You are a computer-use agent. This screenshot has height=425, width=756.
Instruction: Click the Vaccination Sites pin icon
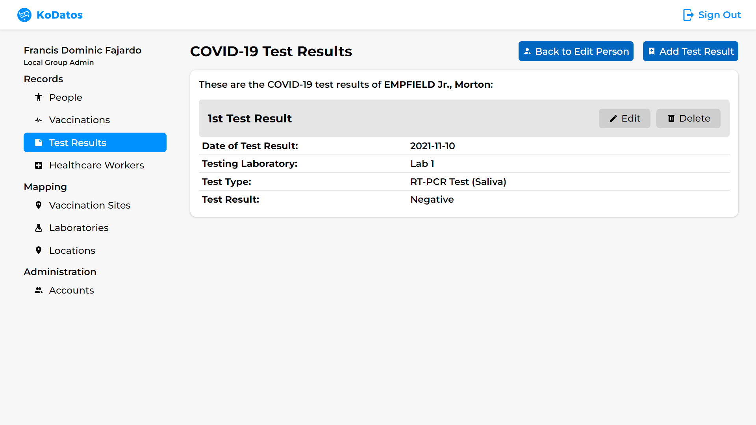pos(39,205)
